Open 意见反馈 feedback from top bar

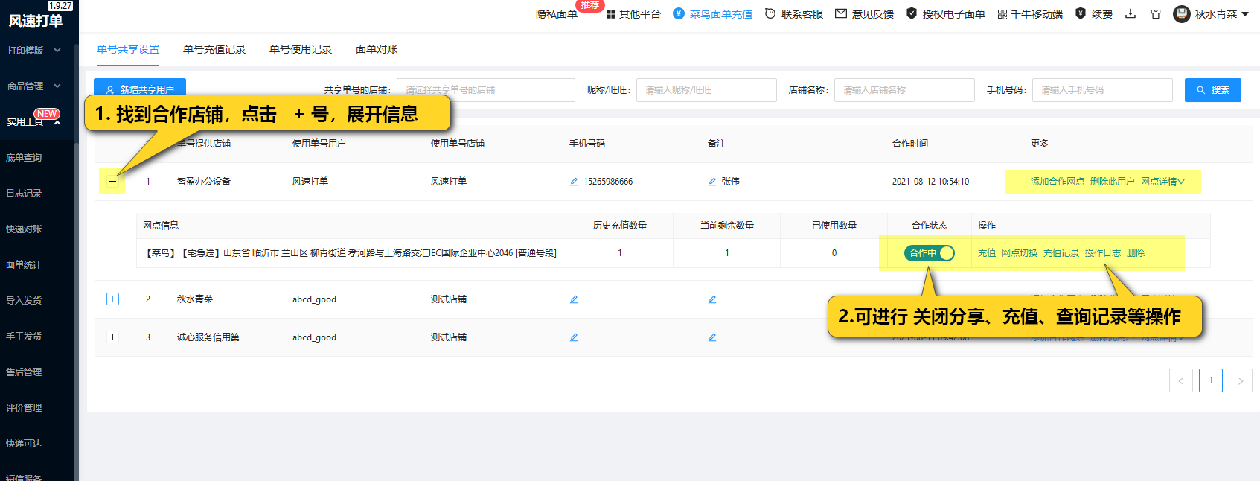click(x=864, y=14)
